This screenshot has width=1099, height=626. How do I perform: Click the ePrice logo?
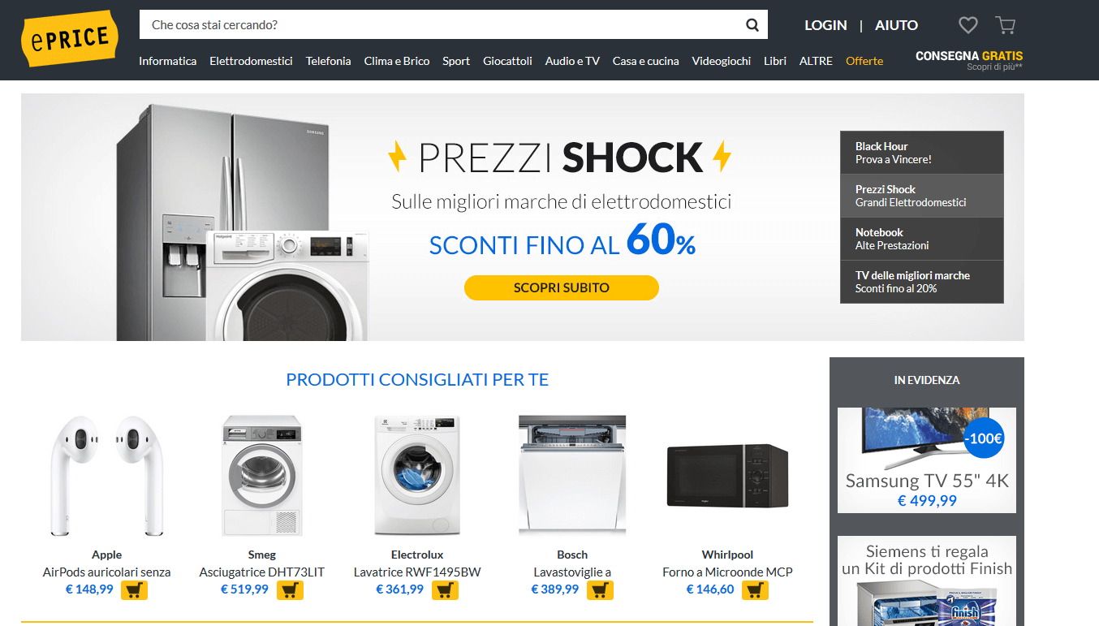click(x=70, y=38)
